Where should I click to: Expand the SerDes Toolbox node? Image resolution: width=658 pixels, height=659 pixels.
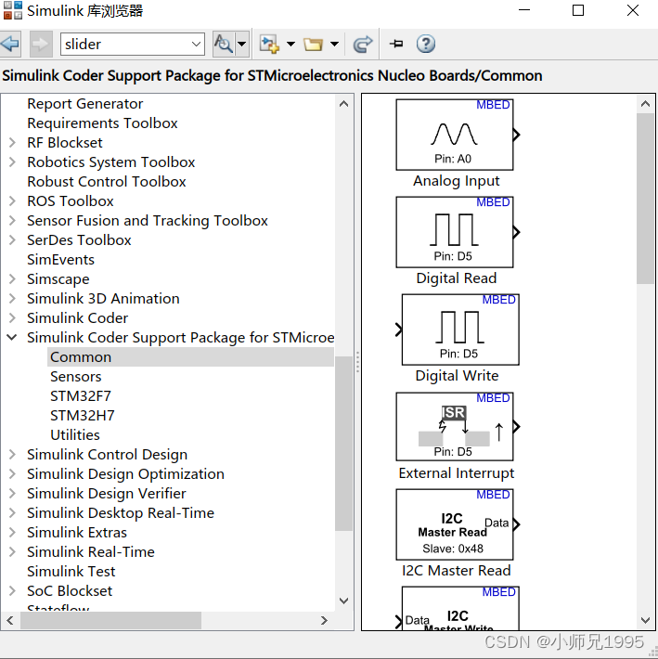click(12, 240)
